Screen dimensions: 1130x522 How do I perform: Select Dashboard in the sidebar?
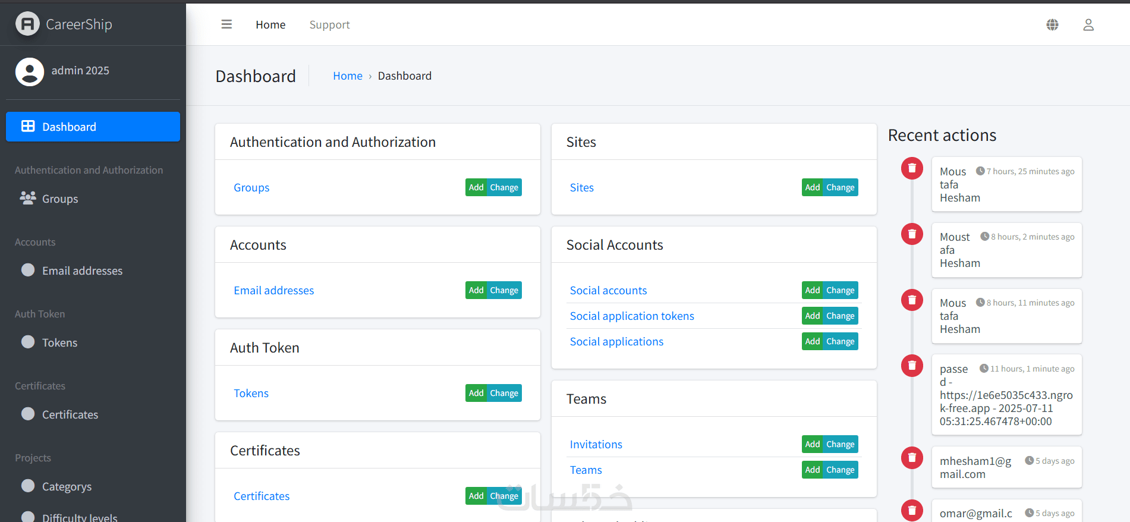point(93,127)
